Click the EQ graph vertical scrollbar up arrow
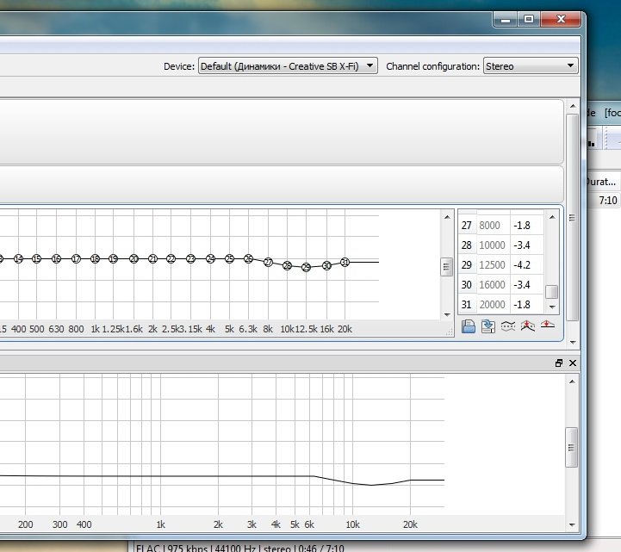Viewport: 621px width, 552px height. pos(447,217)
